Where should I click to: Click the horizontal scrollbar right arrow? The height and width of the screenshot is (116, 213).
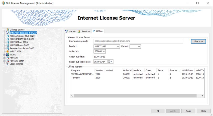202,96
